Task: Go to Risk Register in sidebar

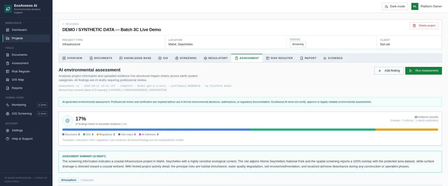Action: (26, 71)
